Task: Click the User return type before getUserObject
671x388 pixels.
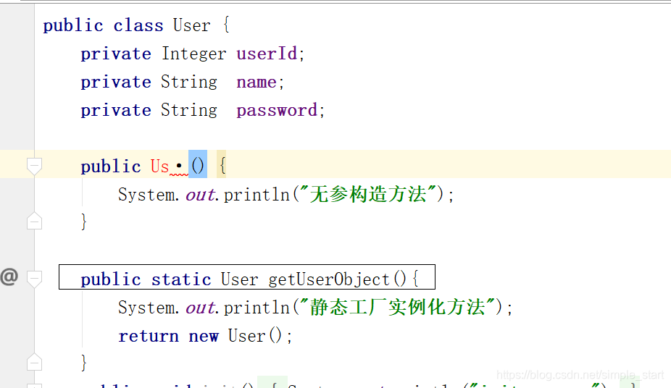Action: (240, 279)
